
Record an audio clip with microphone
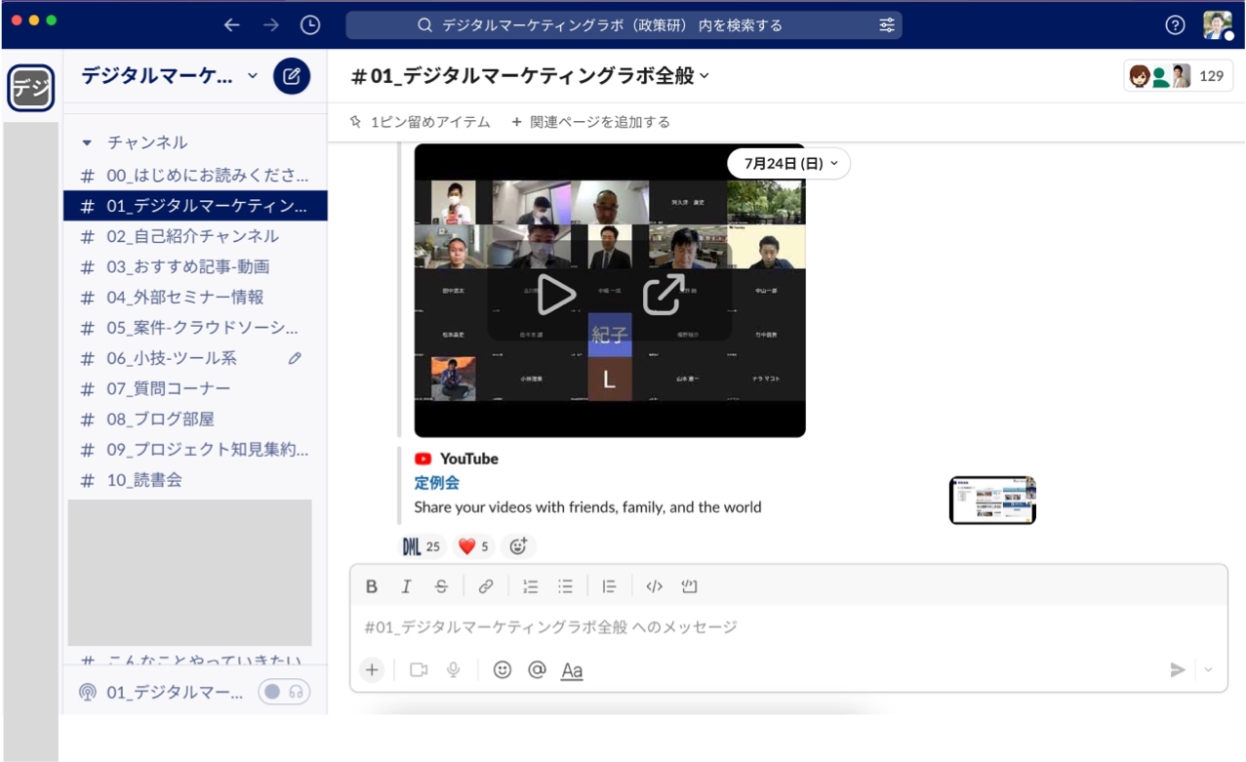(454, 669)
